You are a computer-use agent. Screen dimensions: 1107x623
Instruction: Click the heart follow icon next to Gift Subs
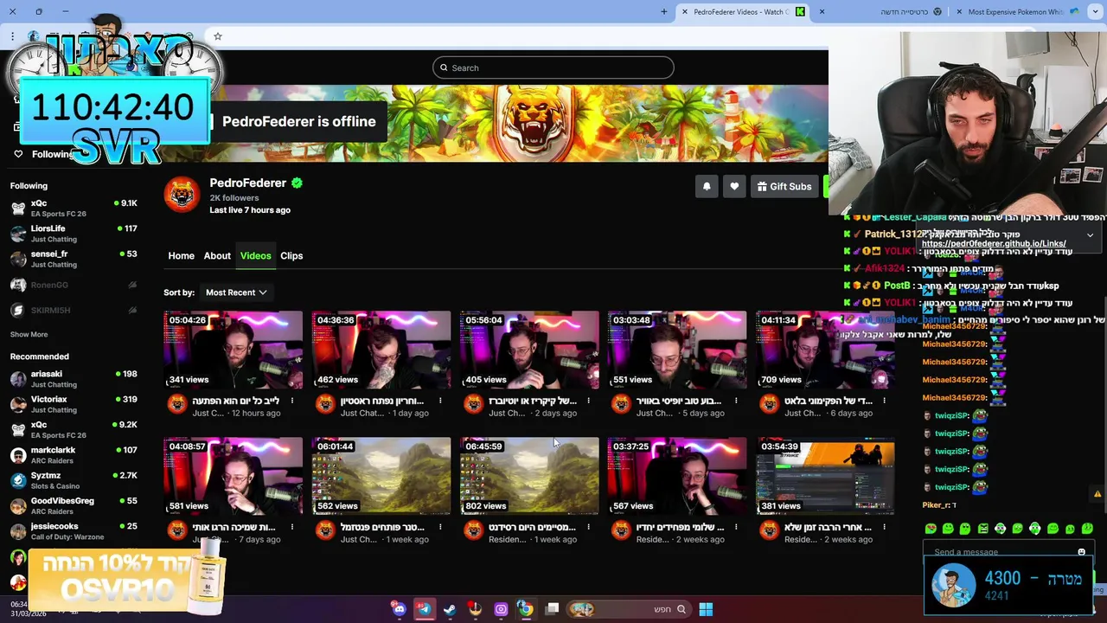[x=734, y=186]
